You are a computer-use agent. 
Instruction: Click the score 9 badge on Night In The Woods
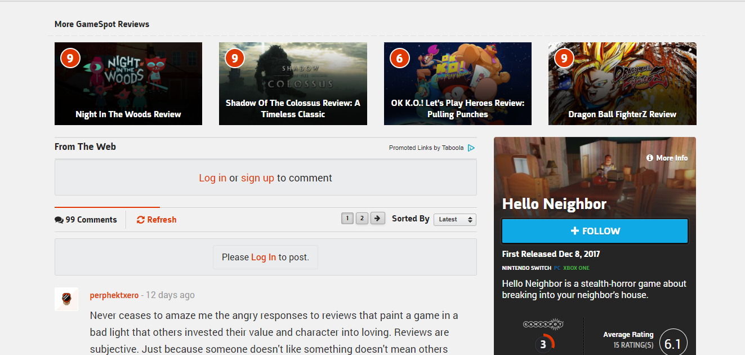point(70,57)
